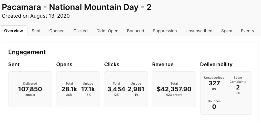Click the 'emails' label under 107,850

click(x=30, y=95)
